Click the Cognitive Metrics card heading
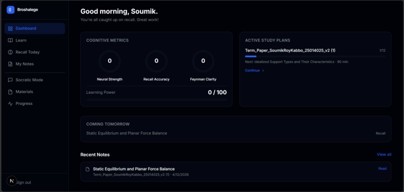The height and width of the screenshot is (192, 404). (x=107, y=41)
